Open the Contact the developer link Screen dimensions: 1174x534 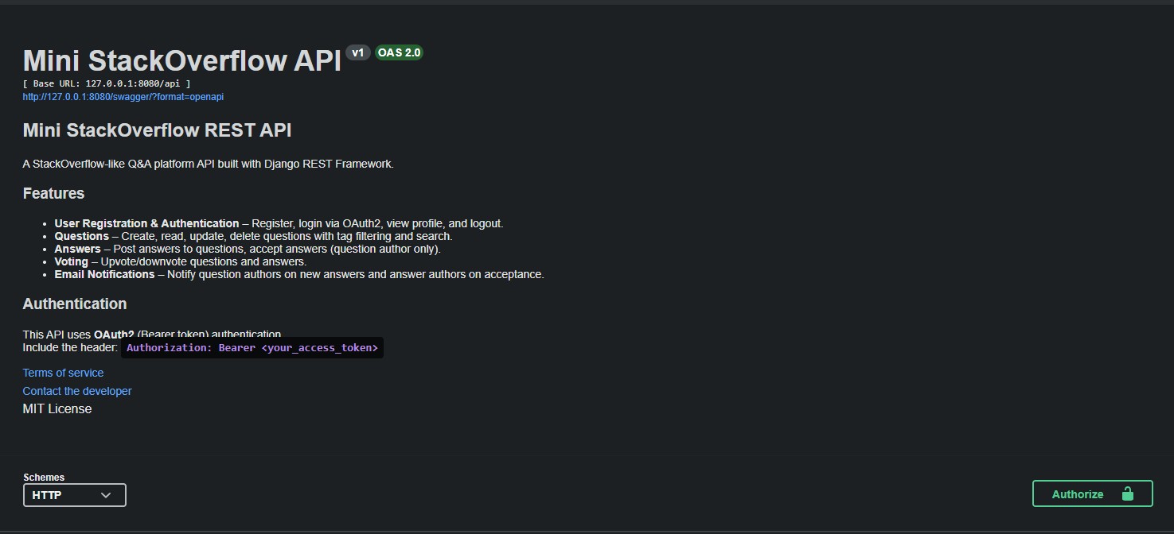(77, 391)
